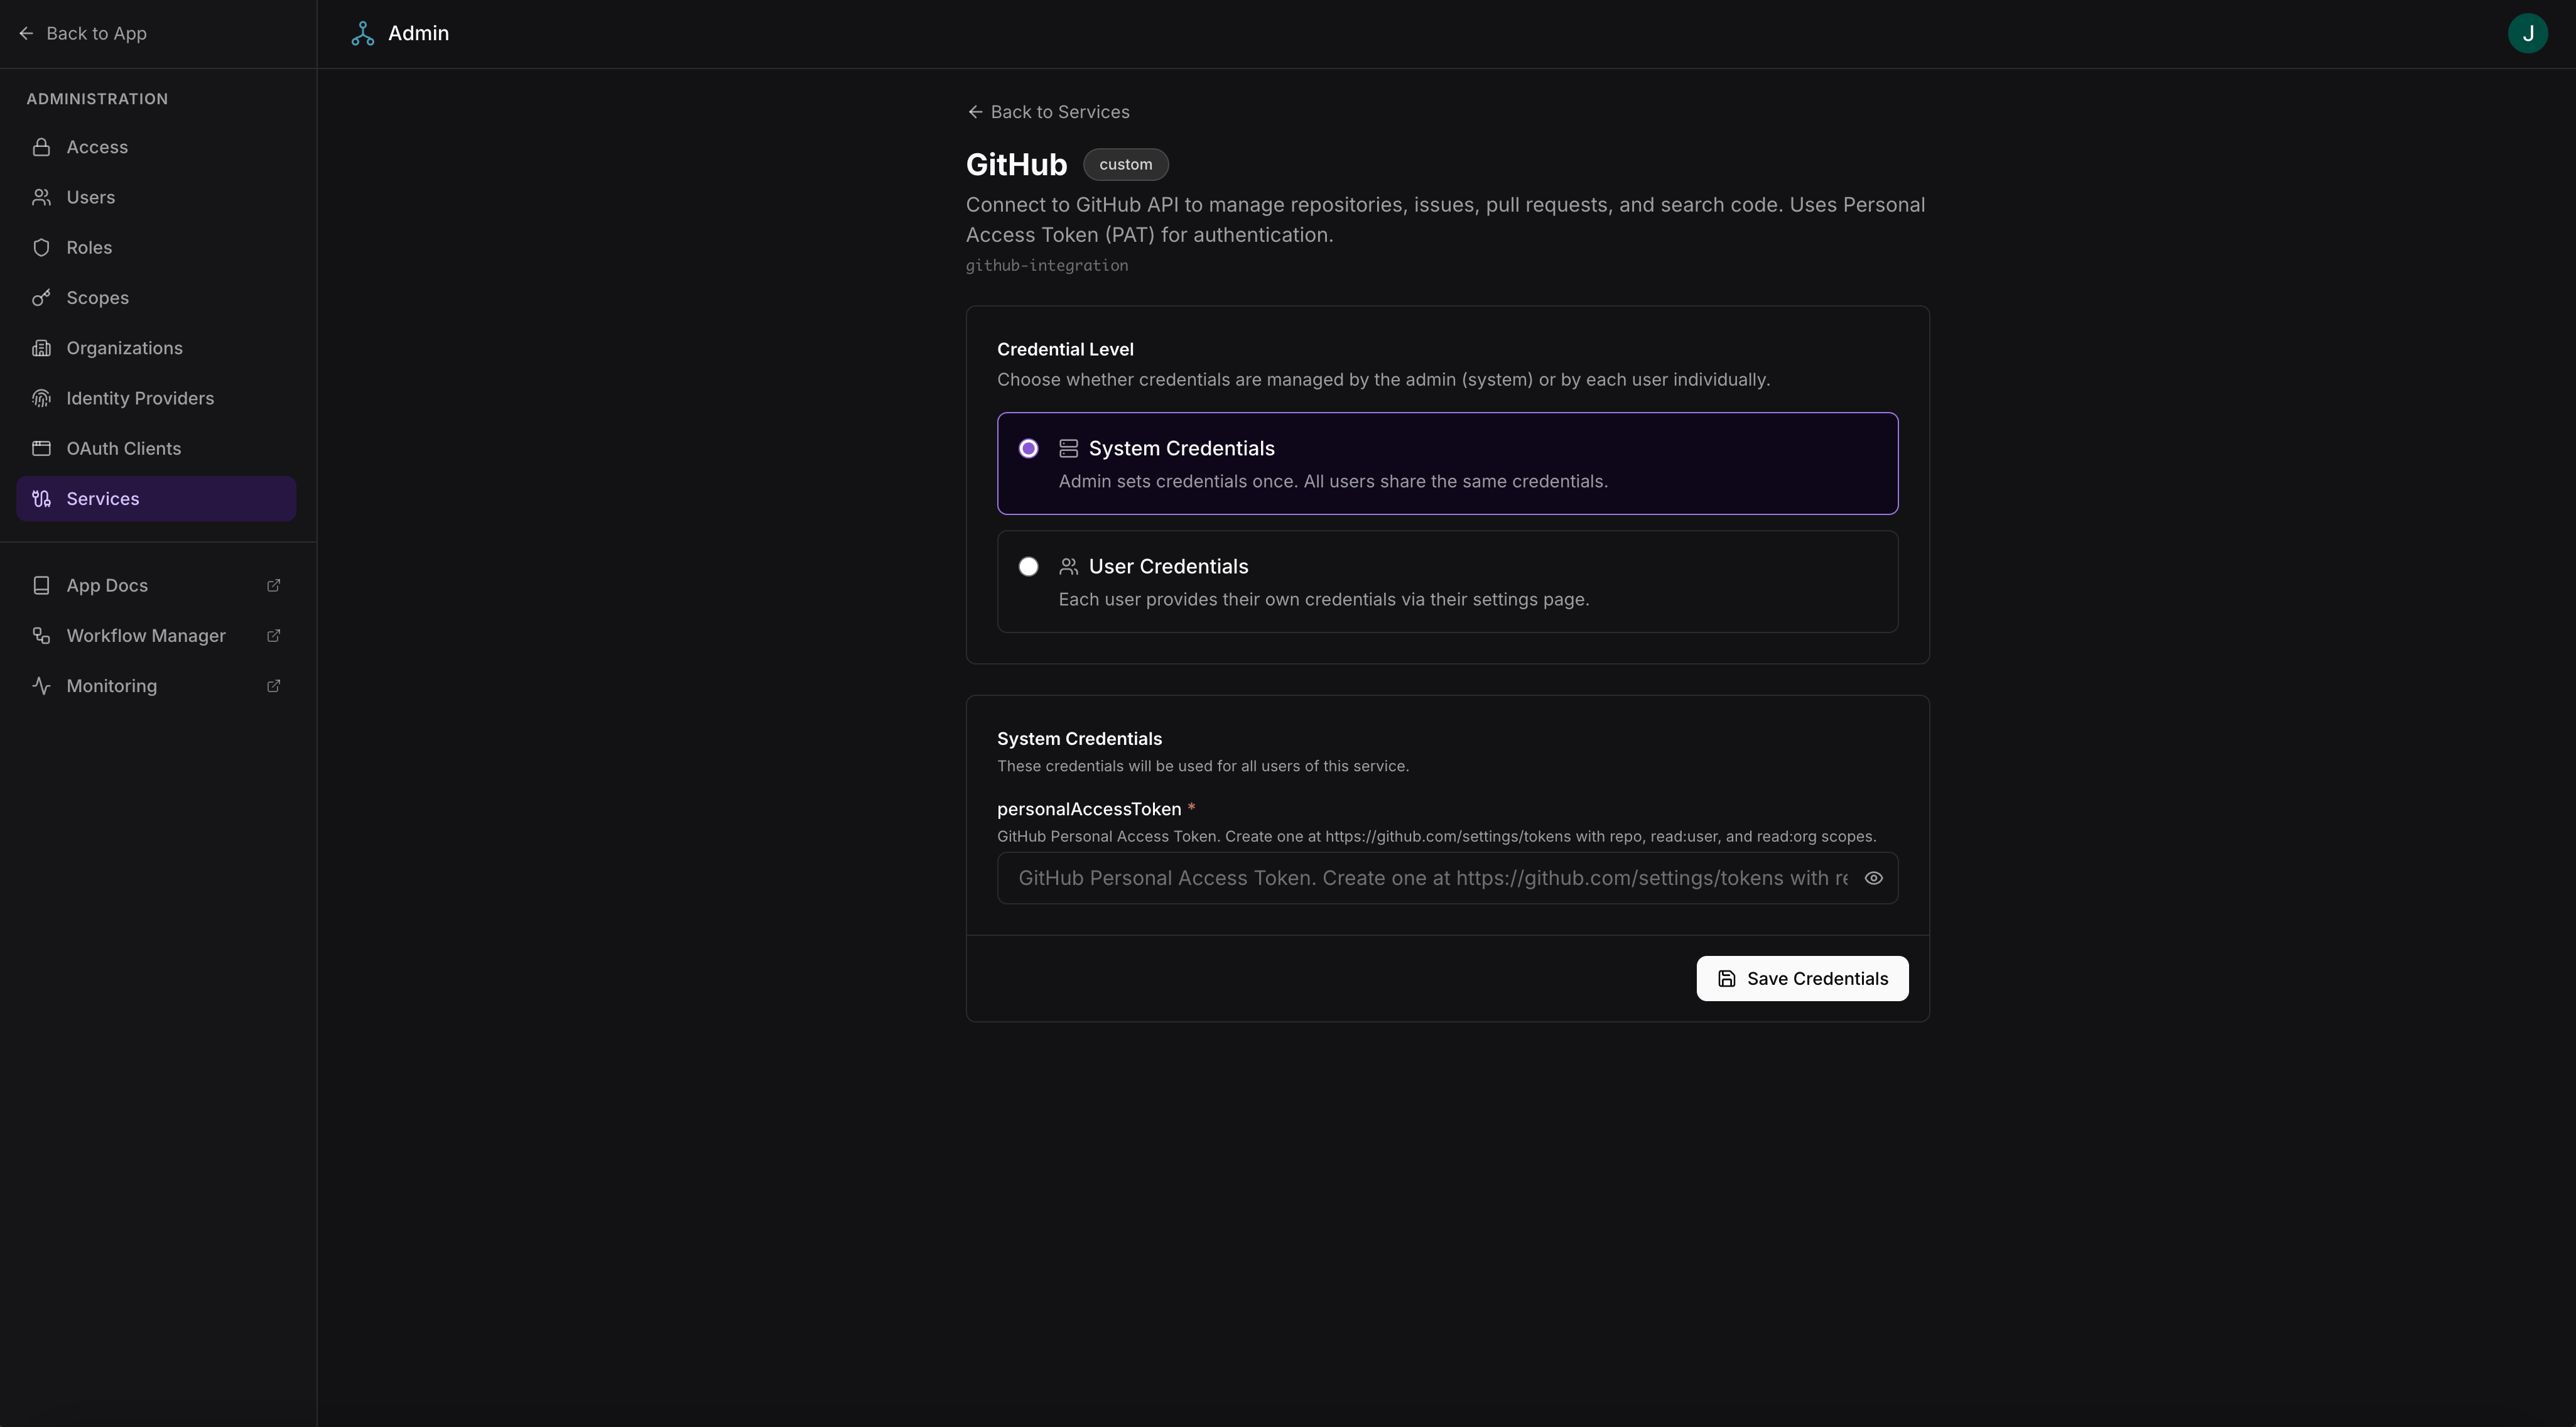Click the external link icon beside Monitoring

click(x=273, y=685)
